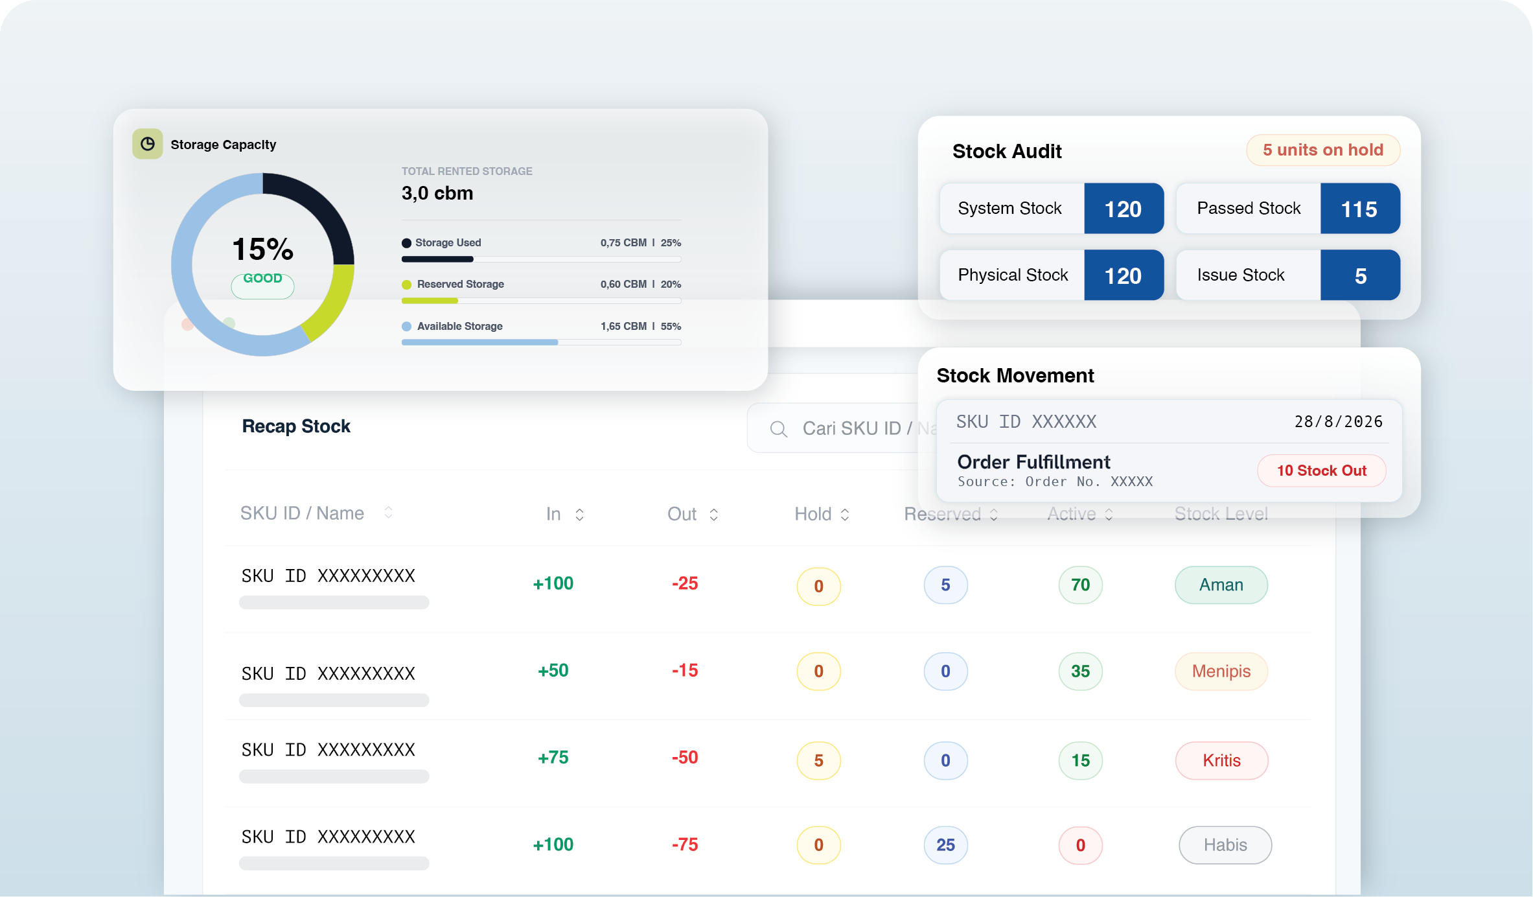The image size is (1533, 897).
Task: Click the Menipis stock level badge
Action: 1221,671
